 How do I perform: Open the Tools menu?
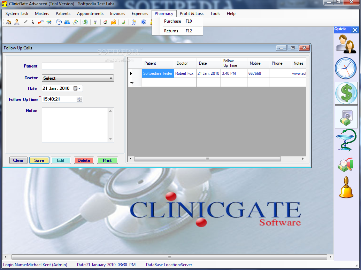(215, 14)
